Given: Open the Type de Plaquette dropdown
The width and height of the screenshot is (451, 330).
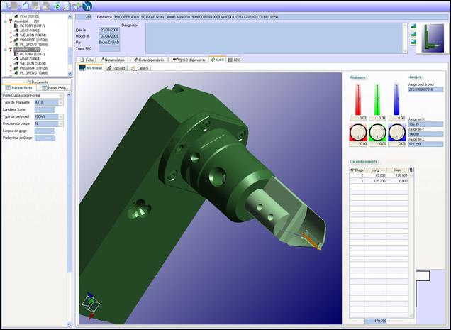Looking at the screenshot, I should 61,102.
